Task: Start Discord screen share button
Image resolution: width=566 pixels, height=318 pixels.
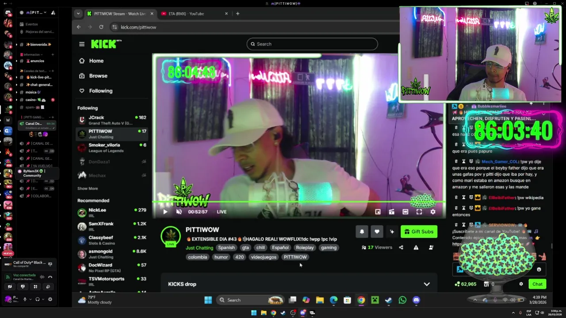Action: click(23, 286)
